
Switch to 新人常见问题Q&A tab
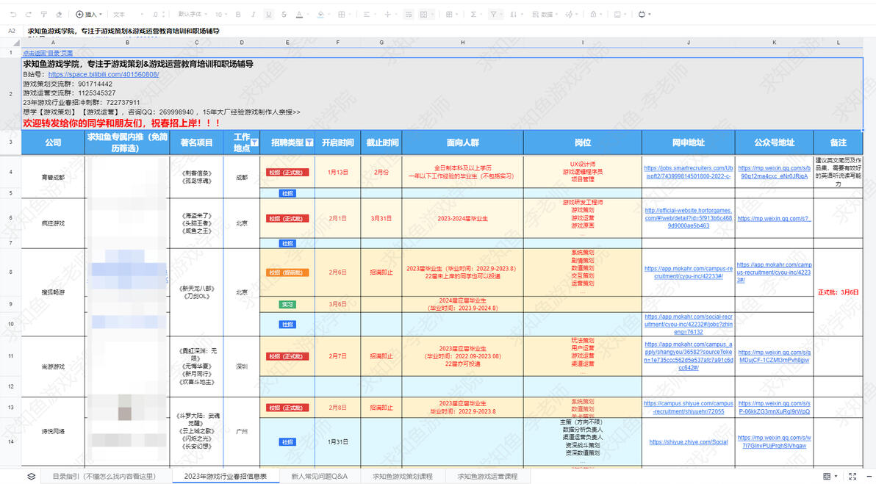[319, 476]
